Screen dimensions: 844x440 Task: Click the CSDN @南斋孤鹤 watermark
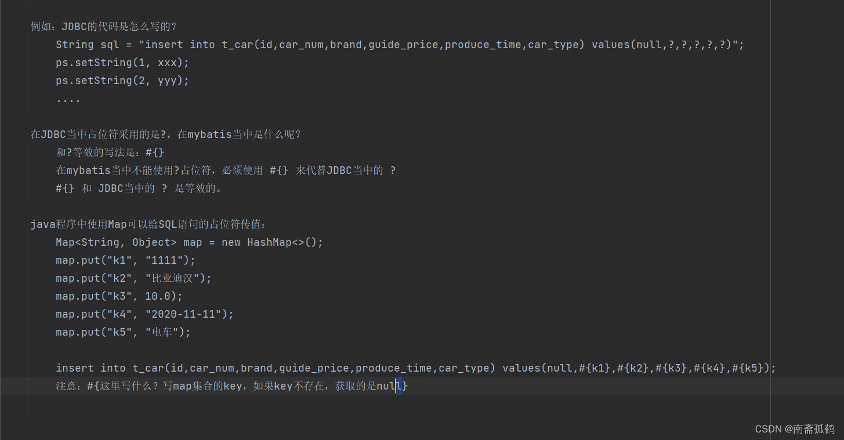794,429
